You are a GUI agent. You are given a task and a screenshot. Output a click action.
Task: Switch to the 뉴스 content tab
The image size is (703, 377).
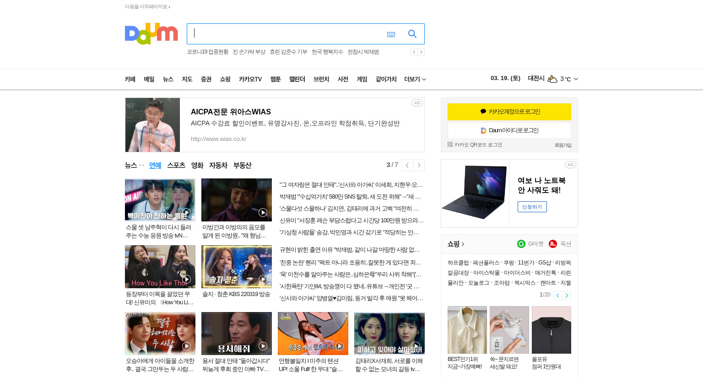coord(131,165)
